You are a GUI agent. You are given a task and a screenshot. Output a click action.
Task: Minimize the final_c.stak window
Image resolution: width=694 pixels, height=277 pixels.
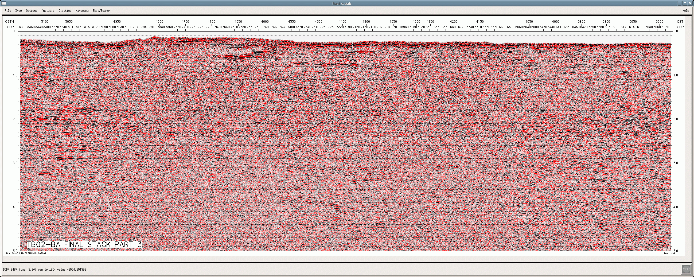pos(680,3)
